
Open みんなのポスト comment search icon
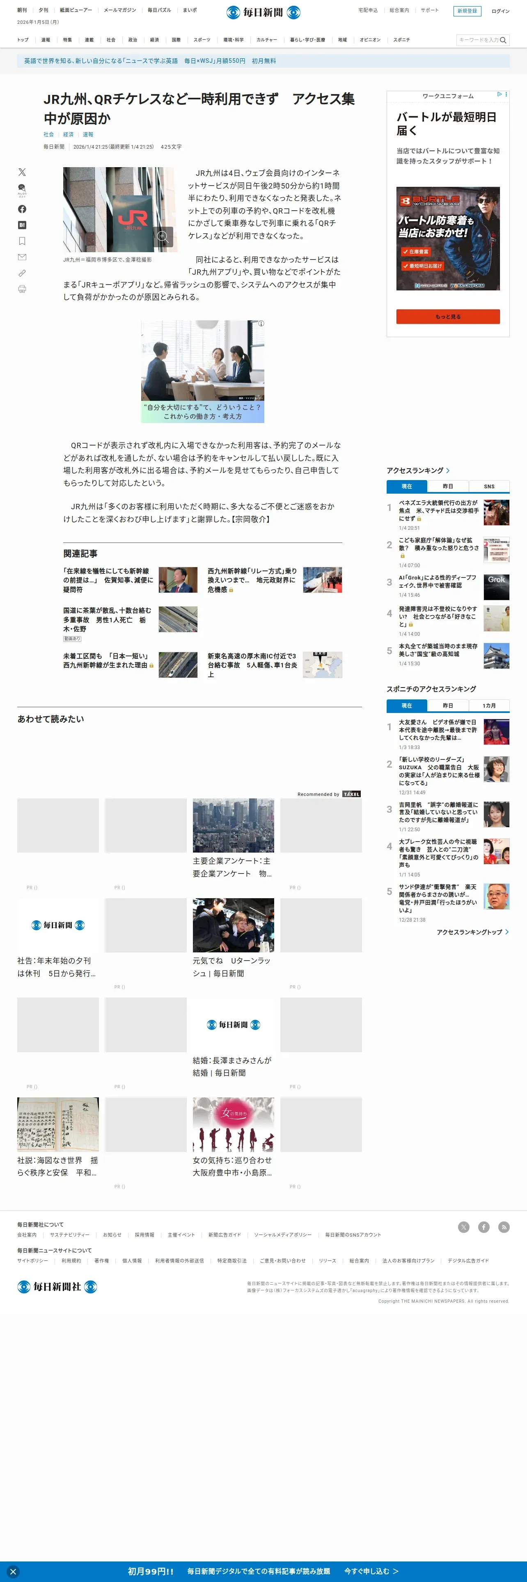point(22,190)
